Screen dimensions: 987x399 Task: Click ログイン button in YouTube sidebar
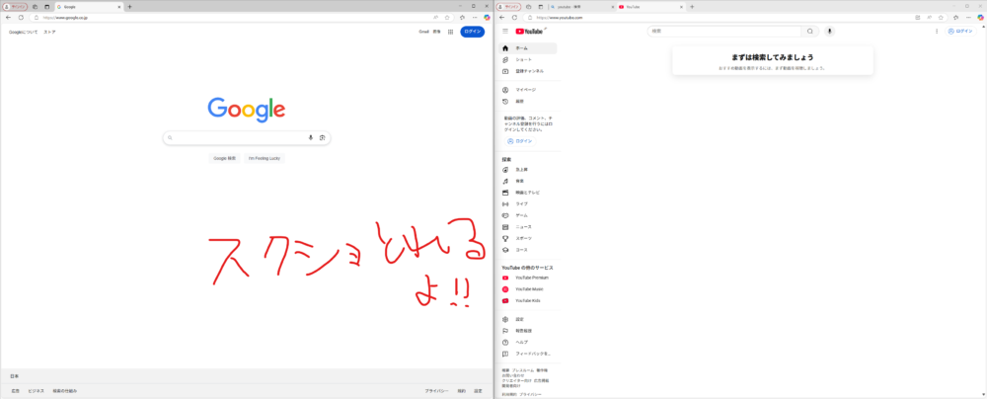tap(519, 141)
